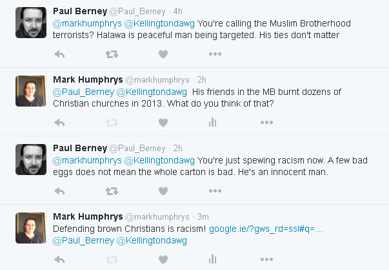Open @Kellingtondawg mention in the last tweet

click(x=151, y=241)
